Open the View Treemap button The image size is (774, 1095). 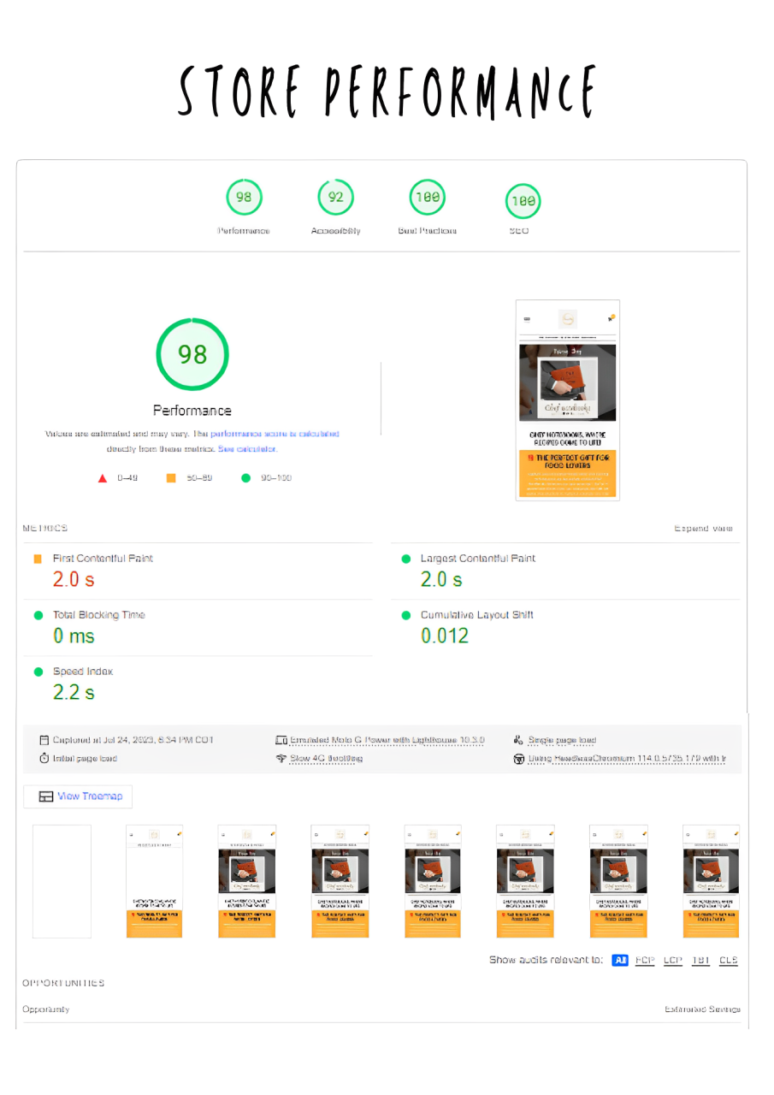coord(79,796)
